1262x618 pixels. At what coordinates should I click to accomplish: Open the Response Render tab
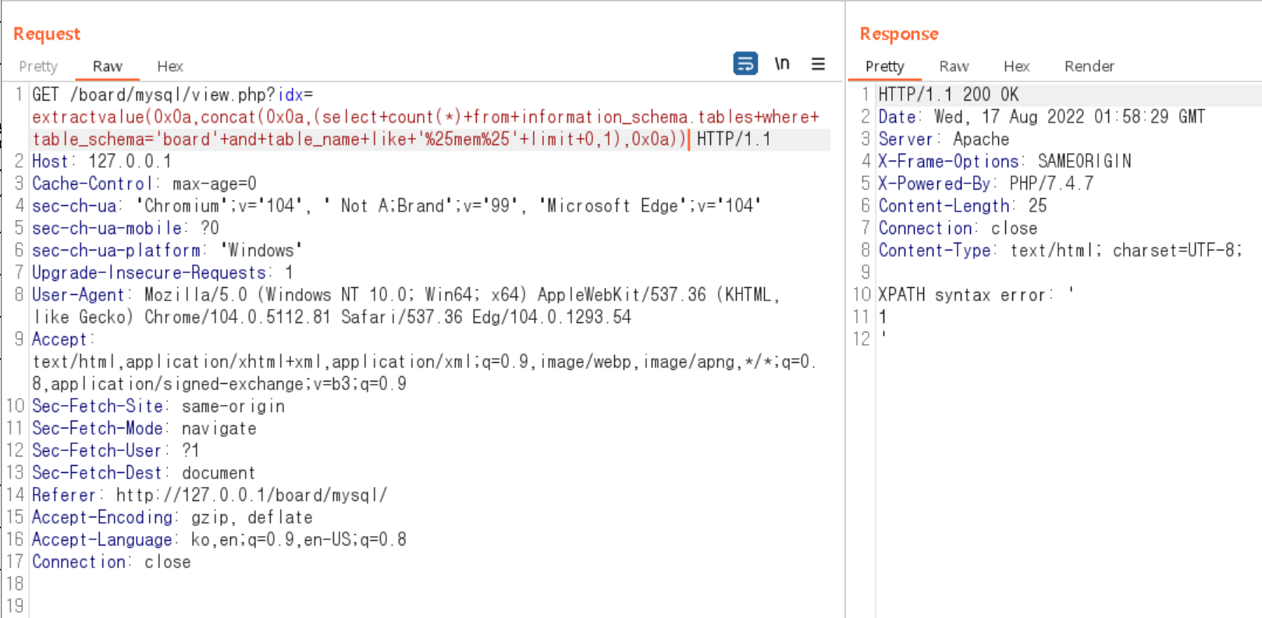[x=1089, y=66]
